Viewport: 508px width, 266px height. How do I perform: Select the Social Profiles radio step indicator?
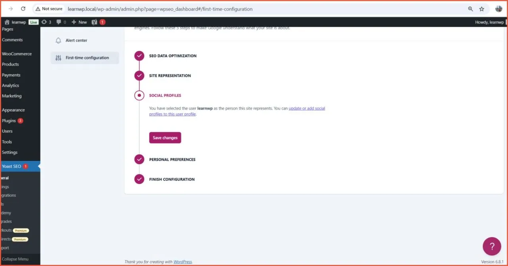click(x=139, y=95)
